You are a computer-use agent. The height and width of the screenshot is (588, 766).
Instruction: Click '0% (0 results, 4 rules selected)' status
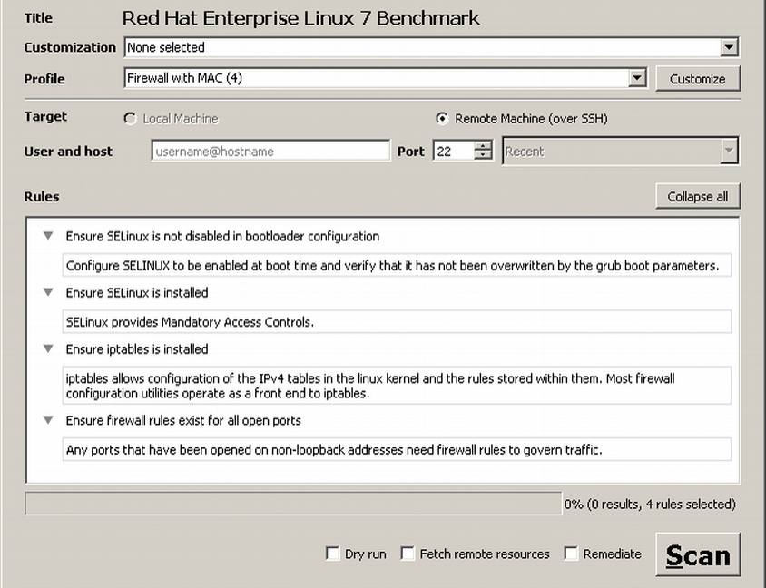pyautogui.click(x=650, y=504)
